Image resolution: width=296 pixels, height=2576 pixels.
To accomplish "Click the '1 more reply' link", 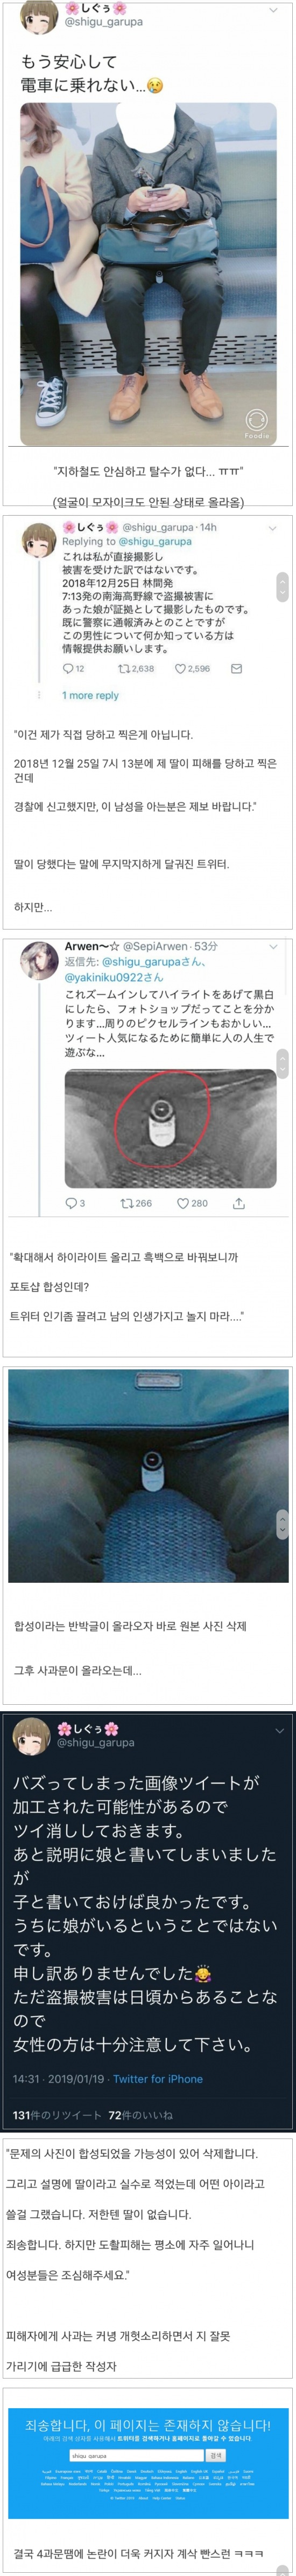I will (x=90, y=695).
